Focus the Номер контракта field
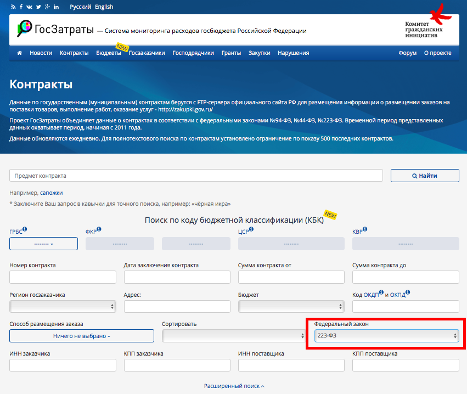 pyautogui.click(x=63, y=277)
